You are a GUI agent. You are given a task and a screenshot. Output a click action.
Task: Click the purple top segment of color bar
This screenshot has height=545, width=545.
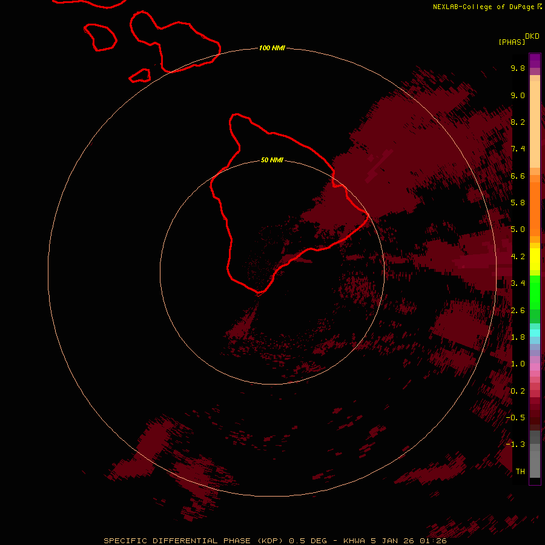535,61
